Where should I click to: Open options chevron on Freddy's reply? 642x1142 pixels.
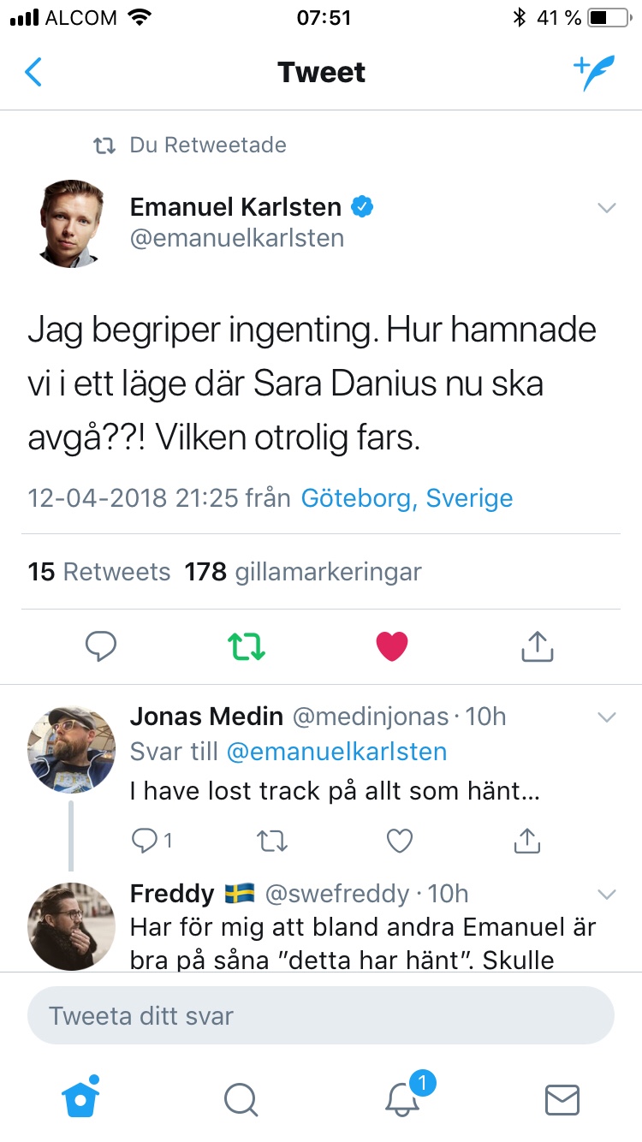[606, 895]
